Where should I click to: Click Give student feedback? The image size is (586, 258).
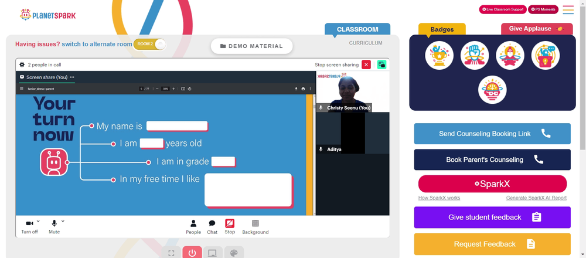492,217
